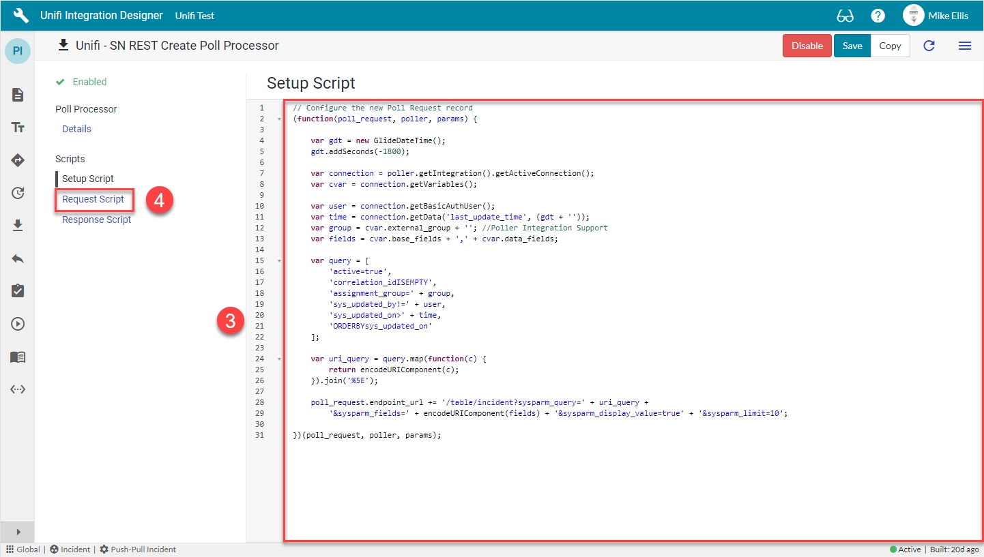The image size is (984, 557).
Task: Select the text format icon in sidebar
Action: click(18, 127)
